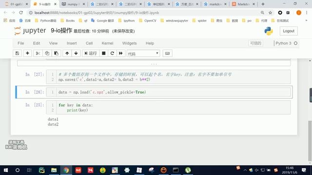Screen dimensions: 312x175
Task: Open command palette keyboard icon
Action: (167, 53)
